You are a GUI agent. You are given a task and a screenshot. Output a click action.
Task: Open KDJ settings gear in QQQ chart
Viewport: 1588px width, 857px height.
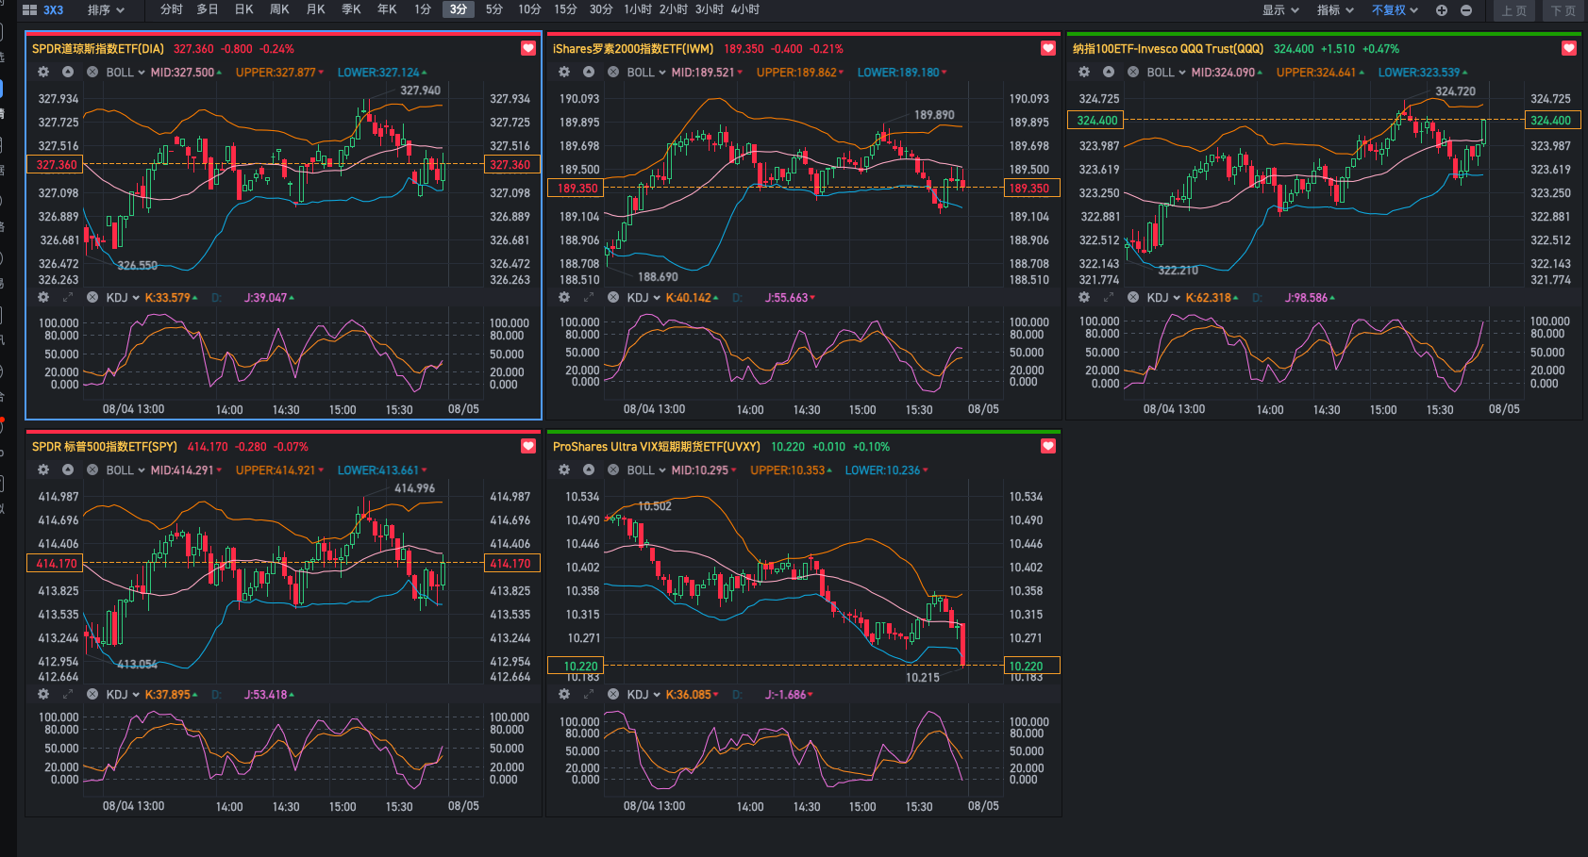tap(1084, 298)
